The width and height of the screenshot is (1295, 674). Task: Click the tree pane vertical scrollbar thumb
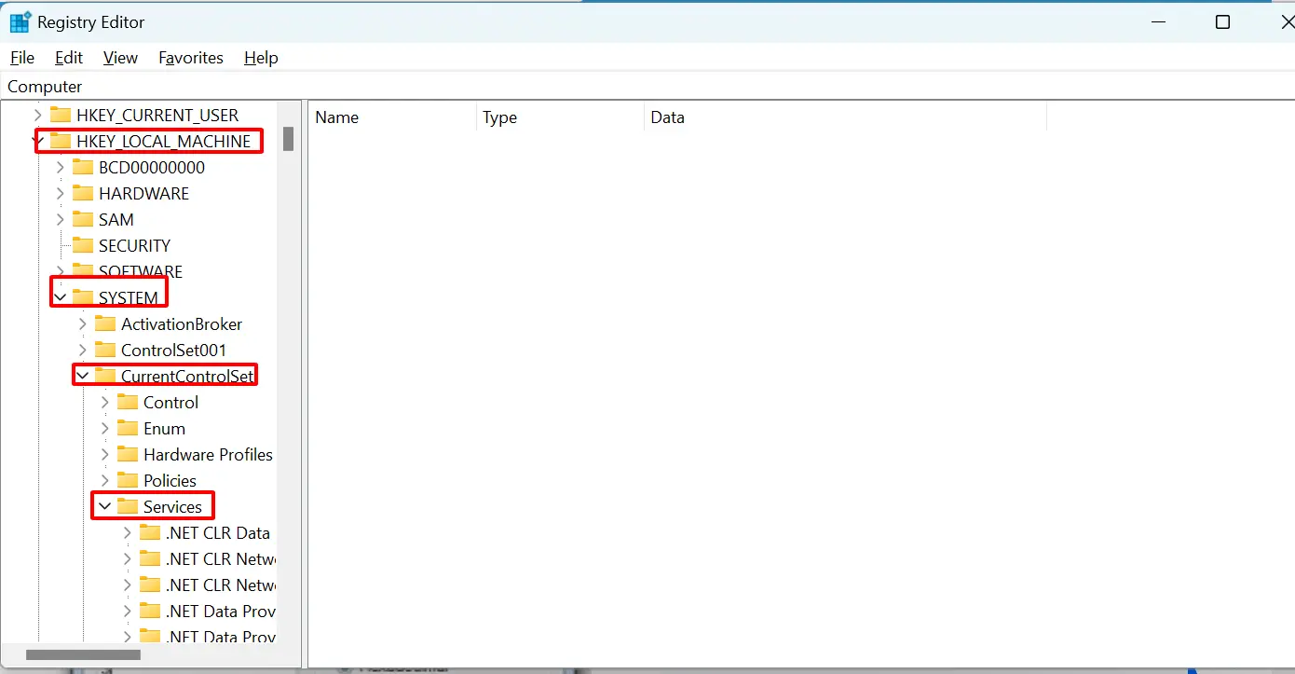289,139
